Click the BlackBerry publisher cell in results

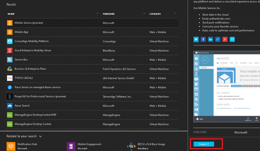(109, 51)
